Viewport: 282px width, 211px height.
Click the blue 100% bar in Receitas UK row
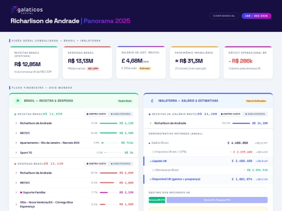pyautogui.click(x=241, y=123)
